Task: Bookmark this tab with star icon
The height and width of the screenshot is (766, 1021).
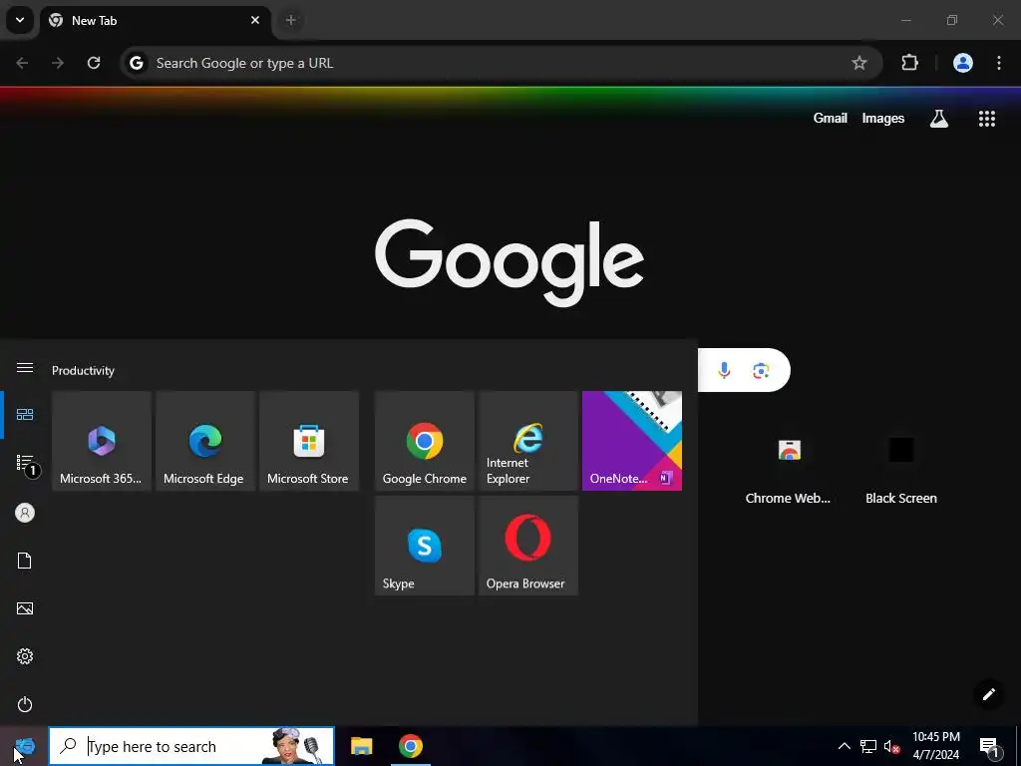Action: click(x=859, y=63)
